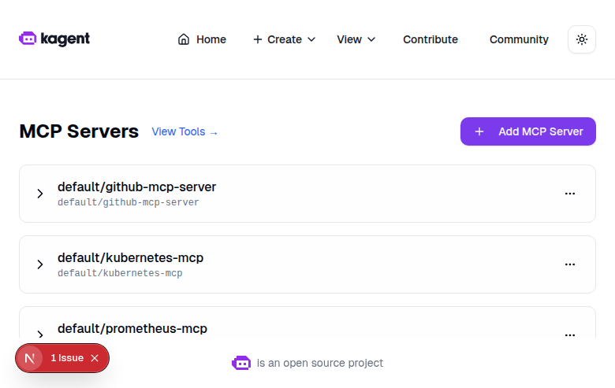Open the Create dropdown menu
Image resolution: width=615 pixels, height=388 pixels.
pyautogui.click(x=284, y=39)
